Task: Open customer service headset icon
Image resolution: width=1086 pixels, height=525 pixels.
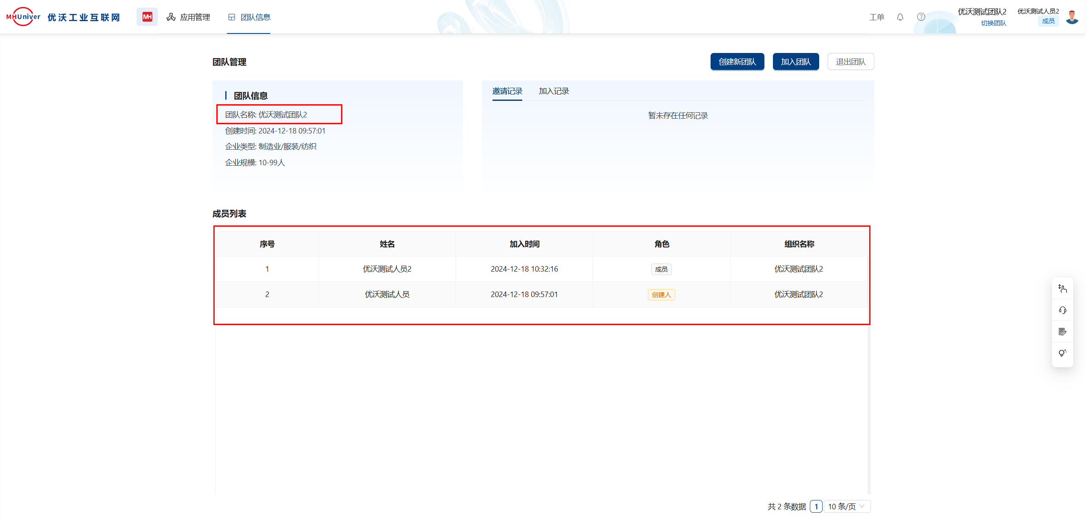Action: pyautogui.click(x=1062, y=310)
